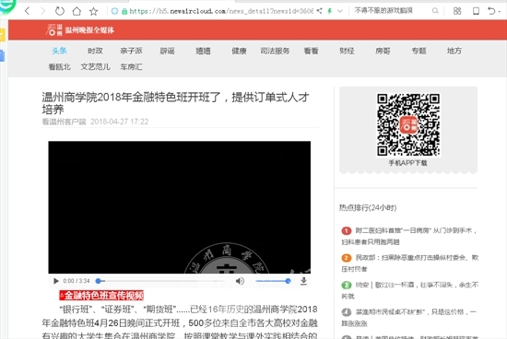Click the browser back arrow
This screenshot has height=339, width=507.
[x=27, y=11]
